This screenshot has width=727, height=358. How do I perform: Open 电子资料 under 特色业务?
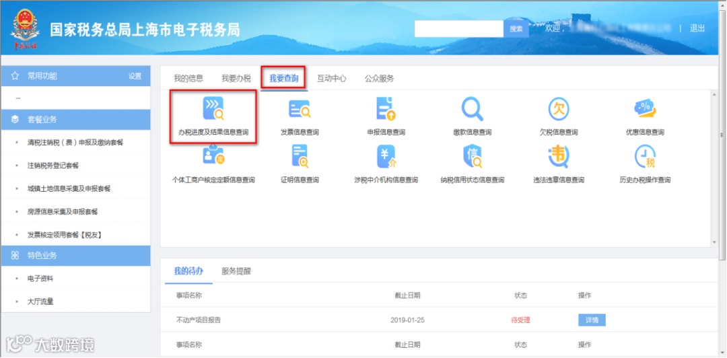pos(40,279)
